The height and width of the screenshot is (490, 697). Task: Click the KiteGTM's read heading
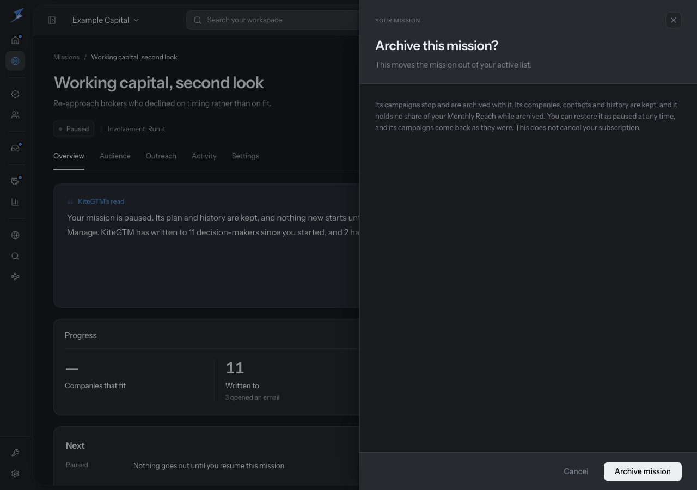pos(101,201)
